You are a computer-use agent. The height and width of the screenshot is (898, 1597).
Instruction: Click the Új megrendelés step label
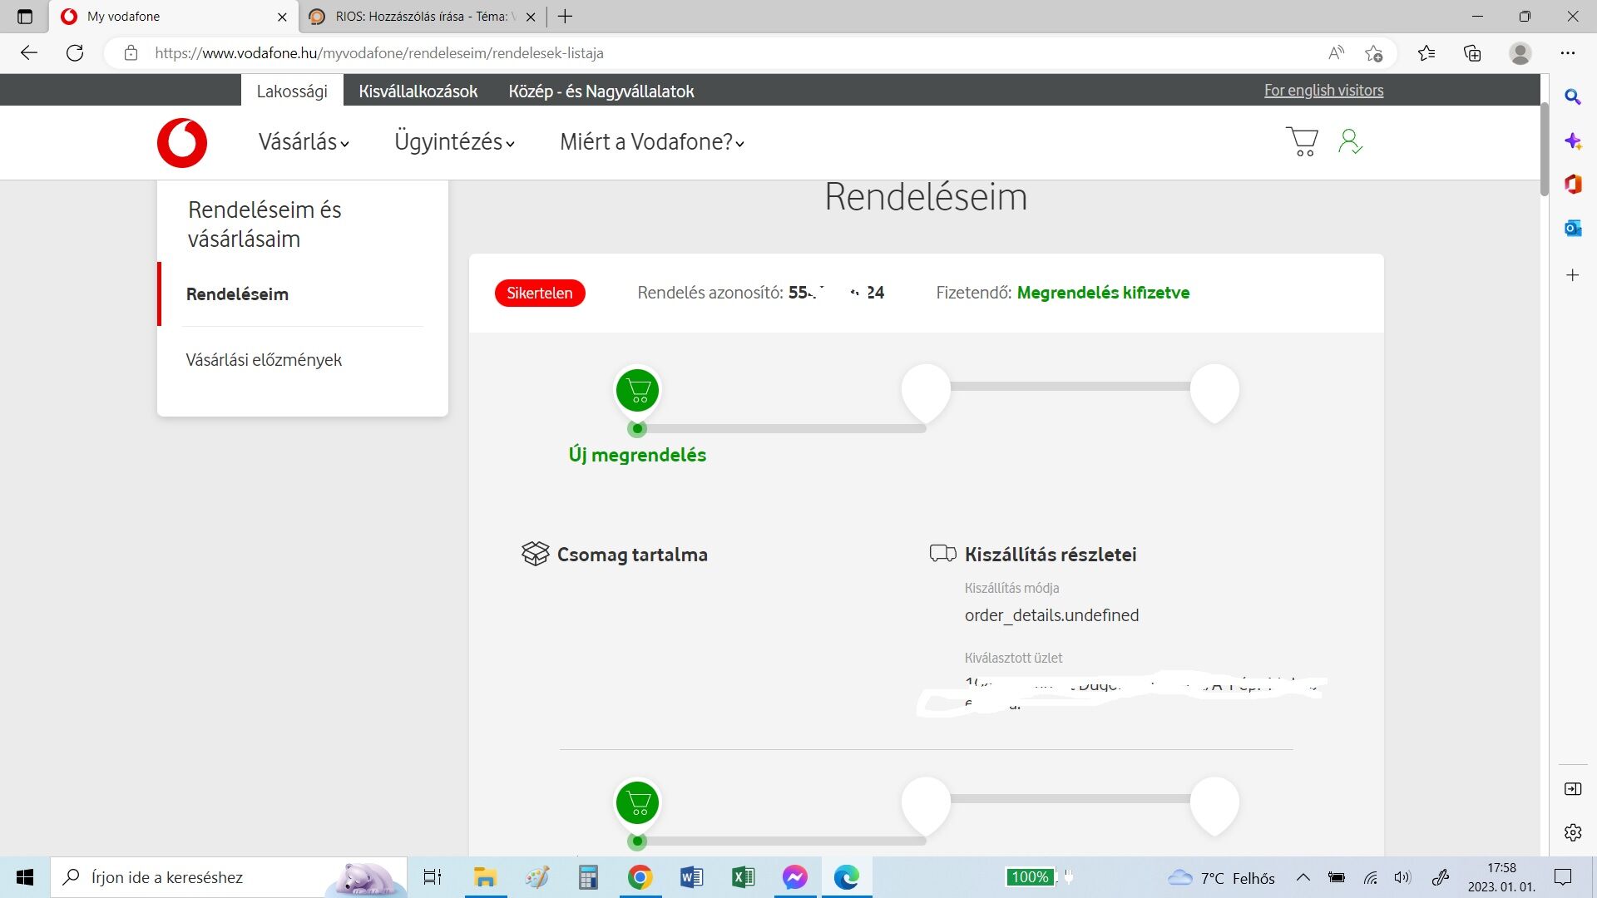637,455
